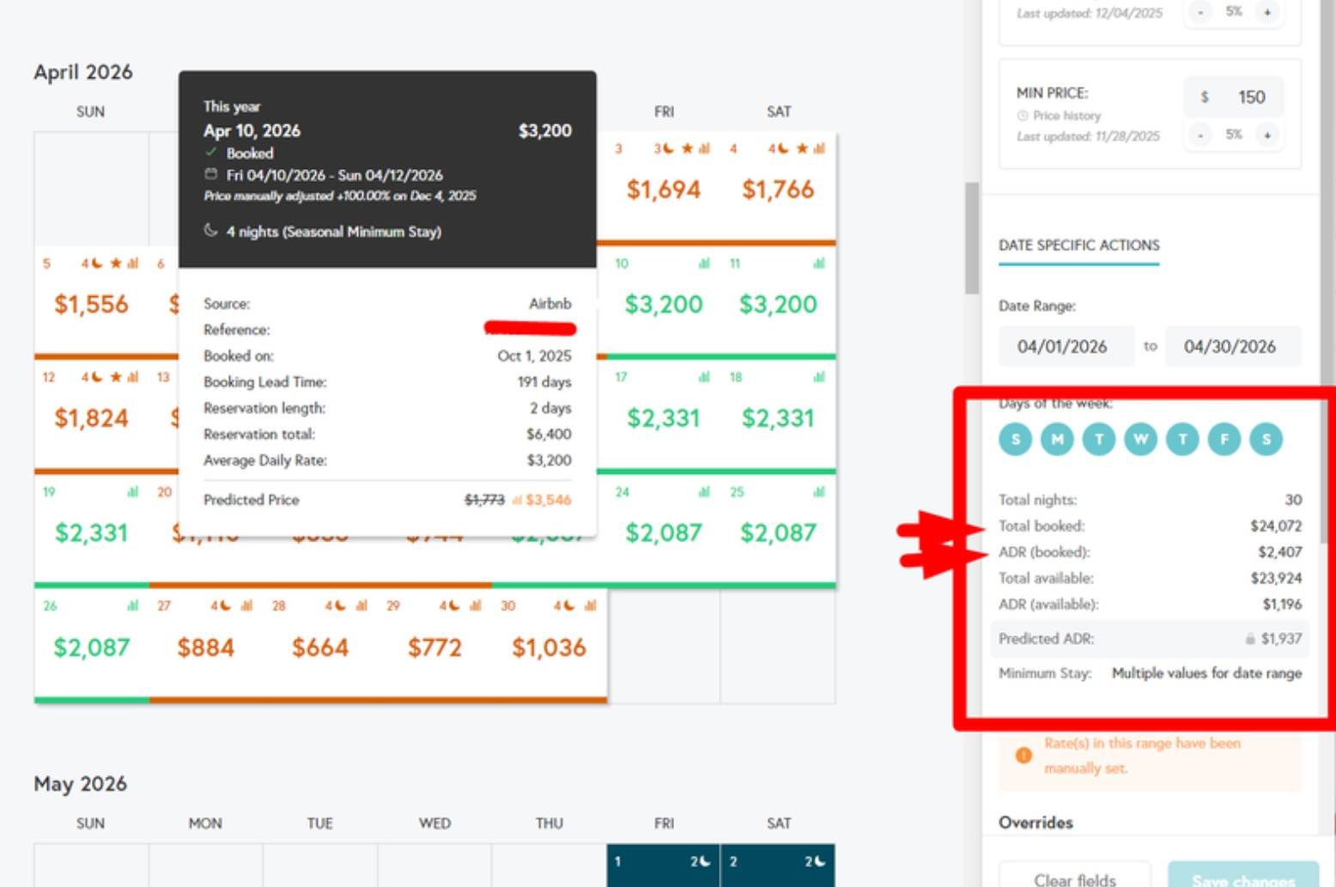Click the lock icon beside Predicted ADR
Screen dimensions: 1336x887
click(x=1250, y=639)
